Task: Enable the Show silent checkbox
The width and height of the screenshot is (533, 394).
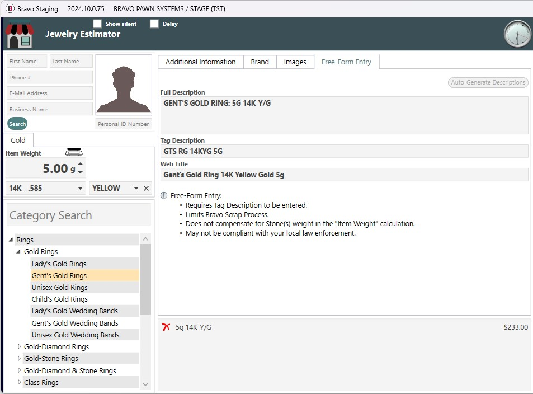Action: (97, 24)
